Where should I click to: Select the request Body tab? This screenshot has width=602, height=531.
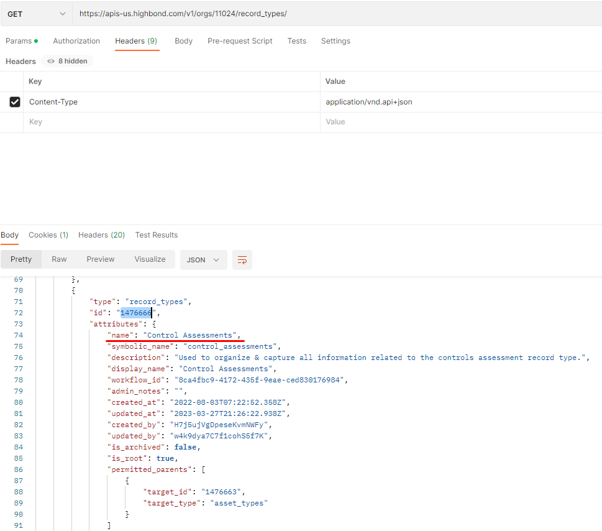[183, 41]
